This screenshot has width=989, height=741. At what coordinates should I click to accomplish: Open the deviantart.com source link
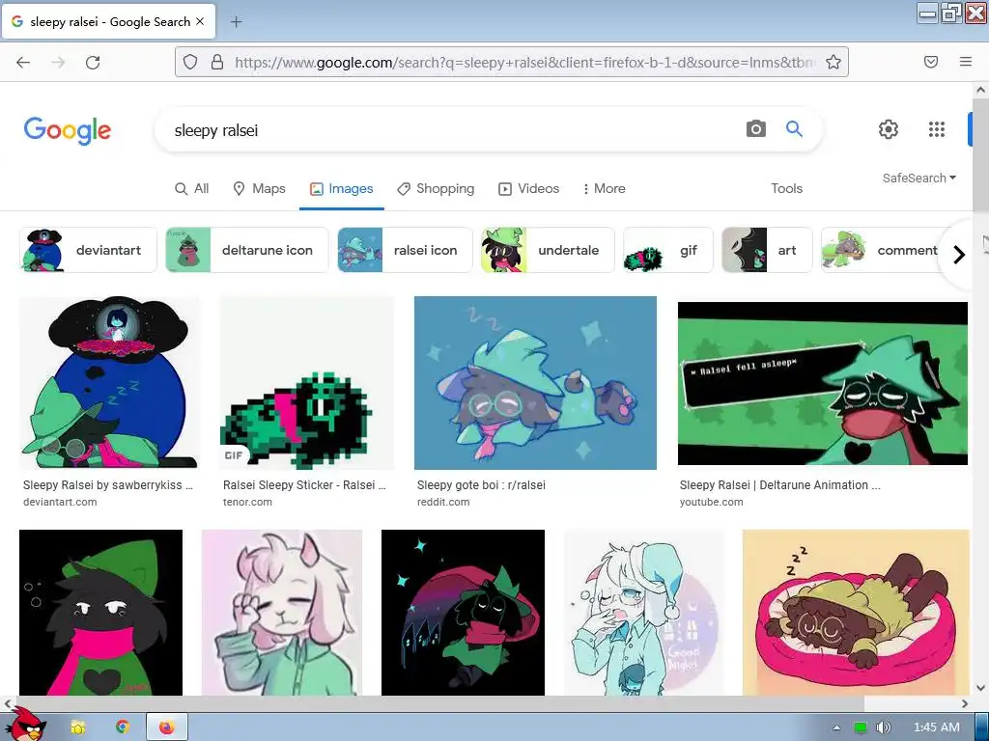[x=60, y=502]
